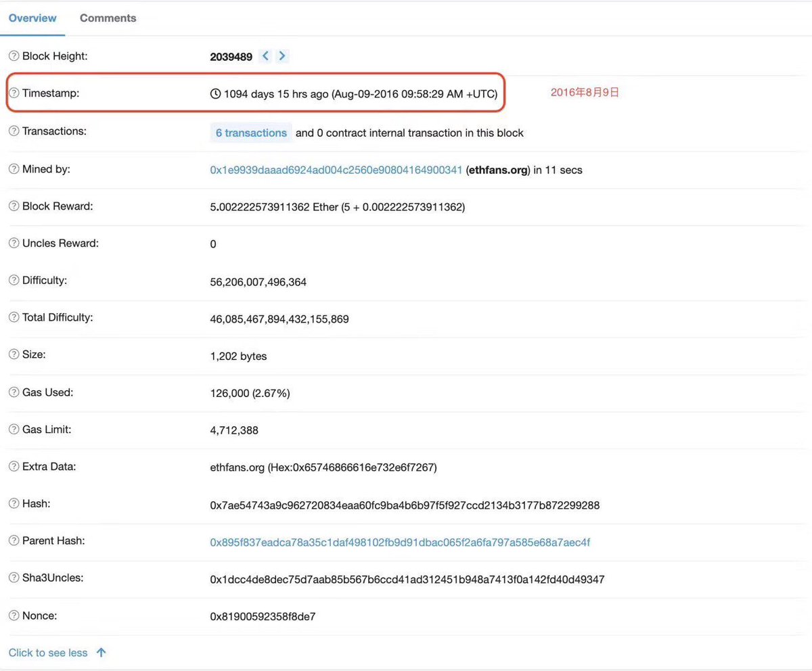Collapse details with Click to see less
Image resolution: width=812 pixels, height=671 pixels.
48,653
